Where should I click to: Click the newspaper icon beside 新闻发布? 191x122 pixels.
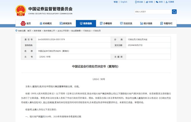(61, 23)
